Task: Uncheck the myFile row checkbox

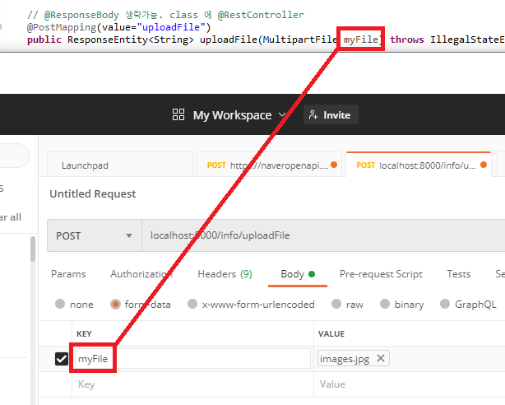Action: pyautogui.click(x=61, y=359)
